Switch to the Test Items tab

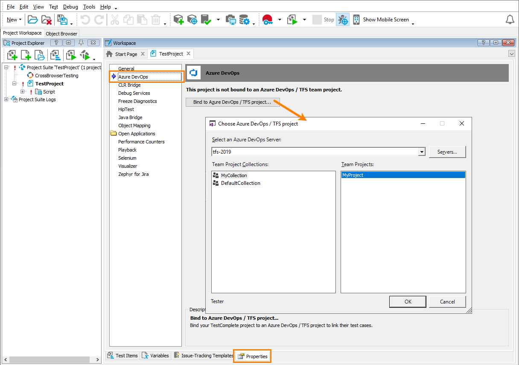pyautogui.click(x=123, y=356)
